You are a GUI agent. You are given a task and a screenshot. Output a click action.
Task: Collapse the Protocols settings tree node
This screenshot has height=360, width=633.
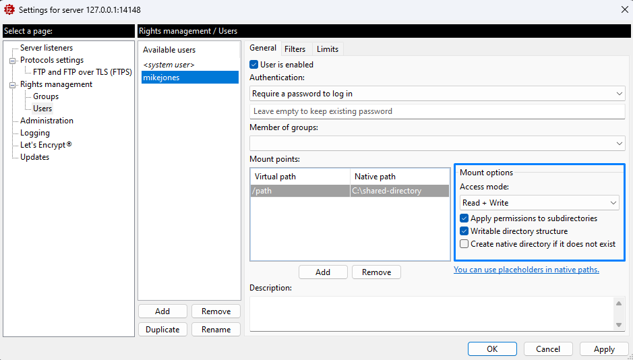click(x=12, y=61)
